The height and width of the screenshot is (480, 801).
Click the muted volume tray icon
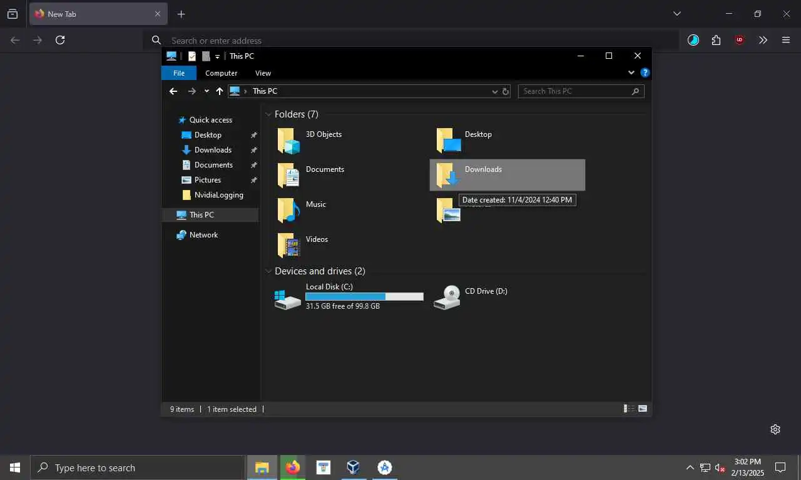pyautogui.click(x=720, y=467)
